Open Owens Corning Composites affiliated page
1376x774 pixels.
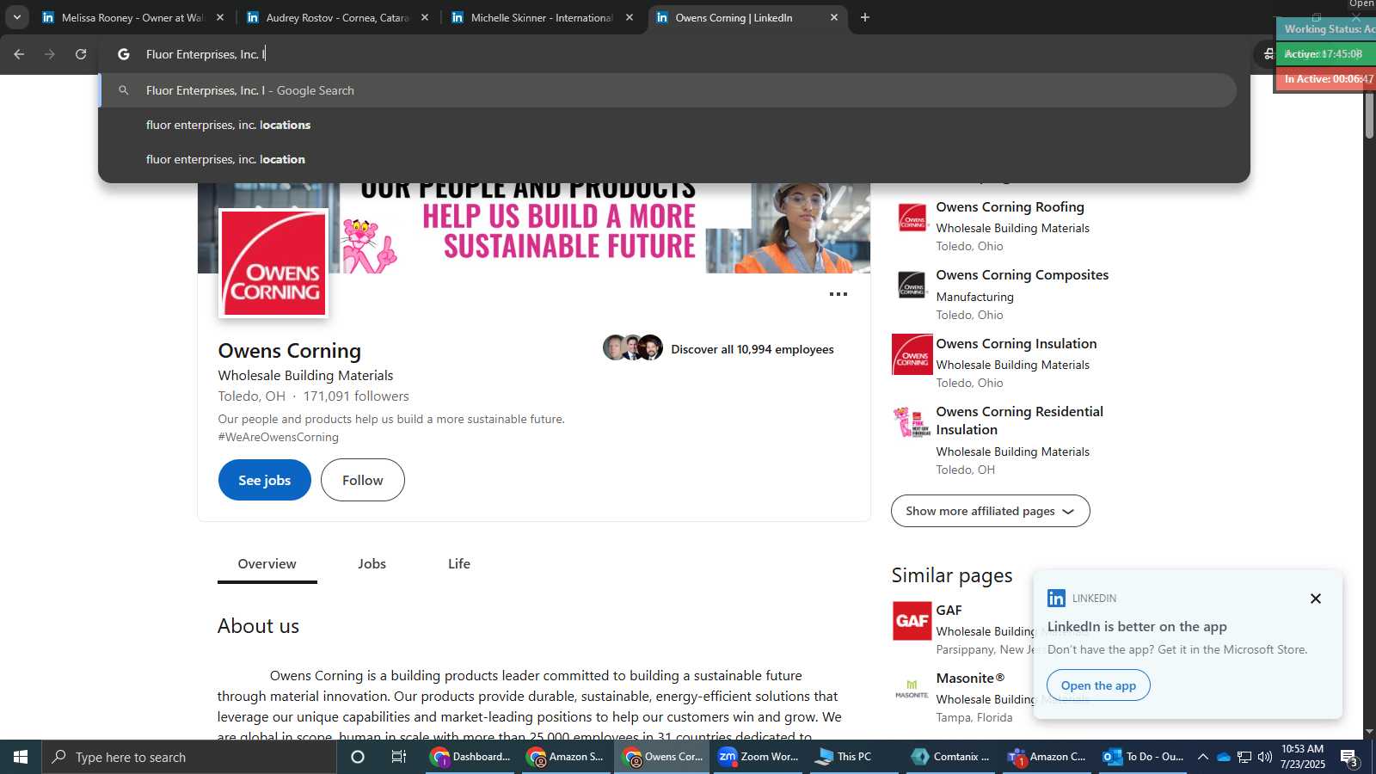click(x=1022, y=275)
